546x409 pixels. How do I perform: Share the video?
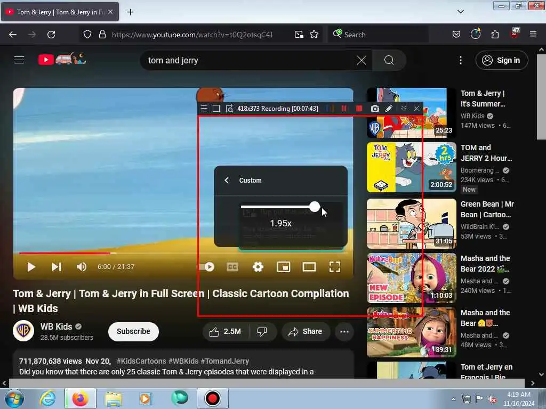click(305, 331)
